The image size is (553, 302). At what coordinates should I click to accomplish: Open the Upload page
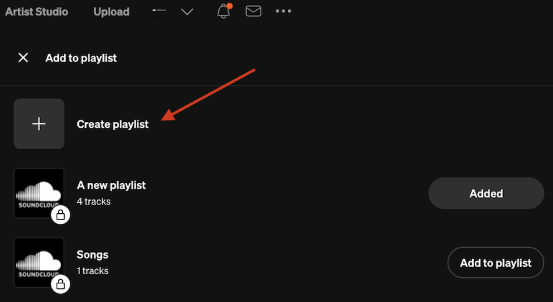[111, 12]
